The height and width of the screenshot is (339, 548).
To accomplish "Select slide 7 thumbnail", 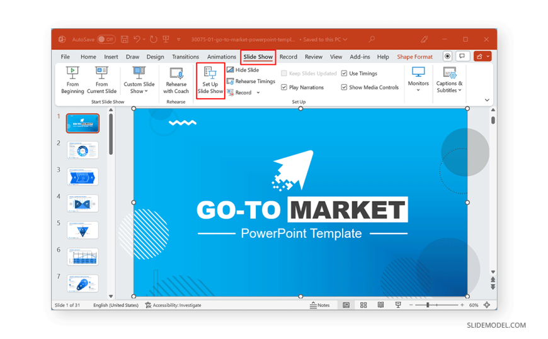I will (x=83, y=283).
